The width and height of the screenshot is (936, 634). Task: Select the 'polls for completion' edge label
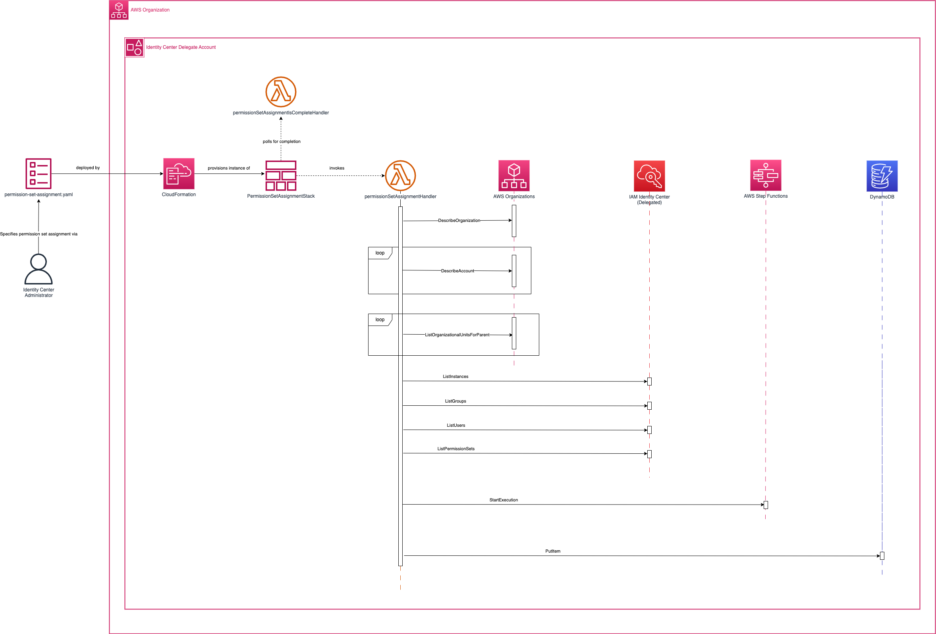[x=281, y=142]
